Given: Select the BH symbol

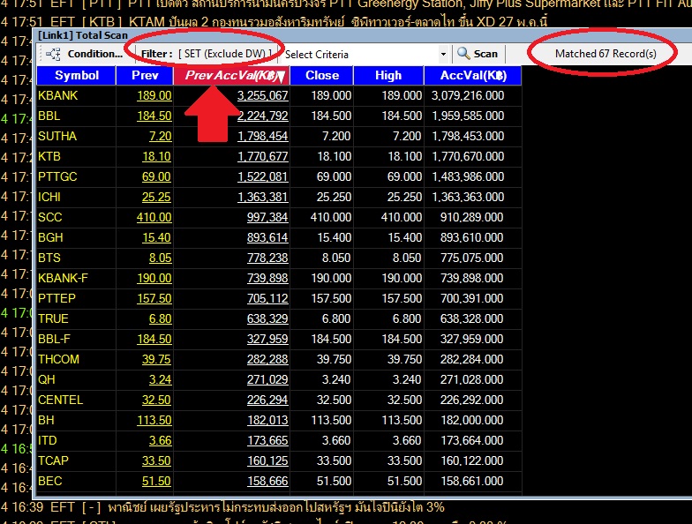Looking at the screenshot, I should (46, 420).
